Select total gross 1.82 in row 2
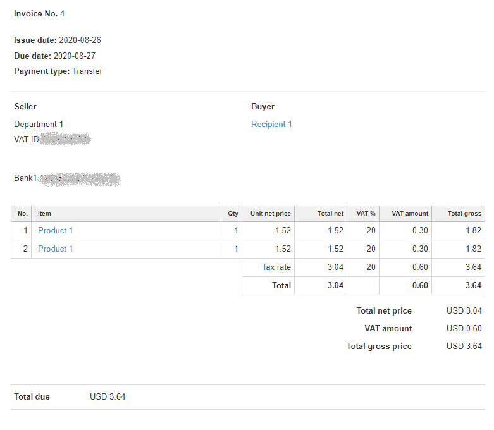The height and width of the screenshot is (430, 494). [x=473, y=249]
